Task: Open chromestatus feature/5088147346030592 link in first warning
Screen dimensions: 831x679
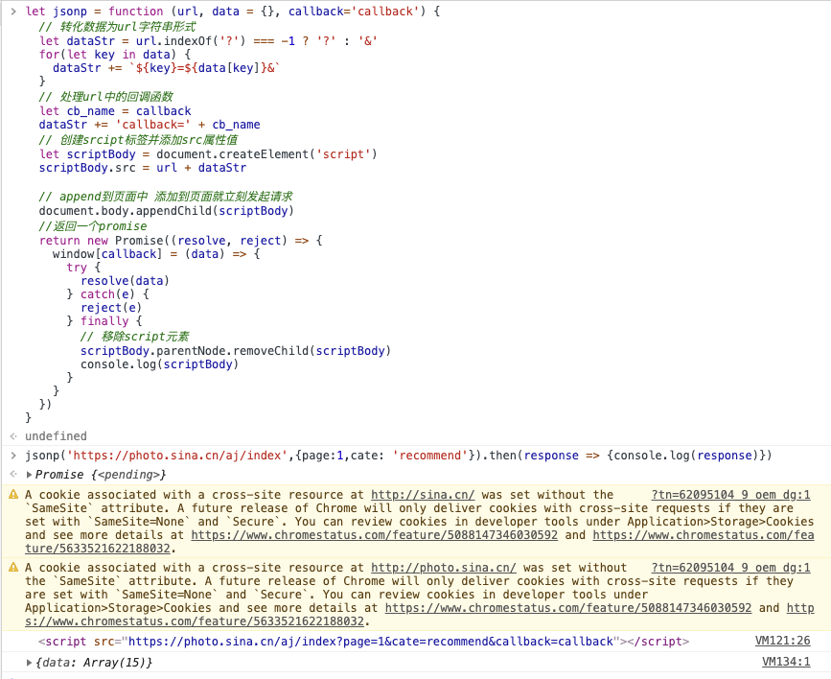Action: (x=374, y=535)
